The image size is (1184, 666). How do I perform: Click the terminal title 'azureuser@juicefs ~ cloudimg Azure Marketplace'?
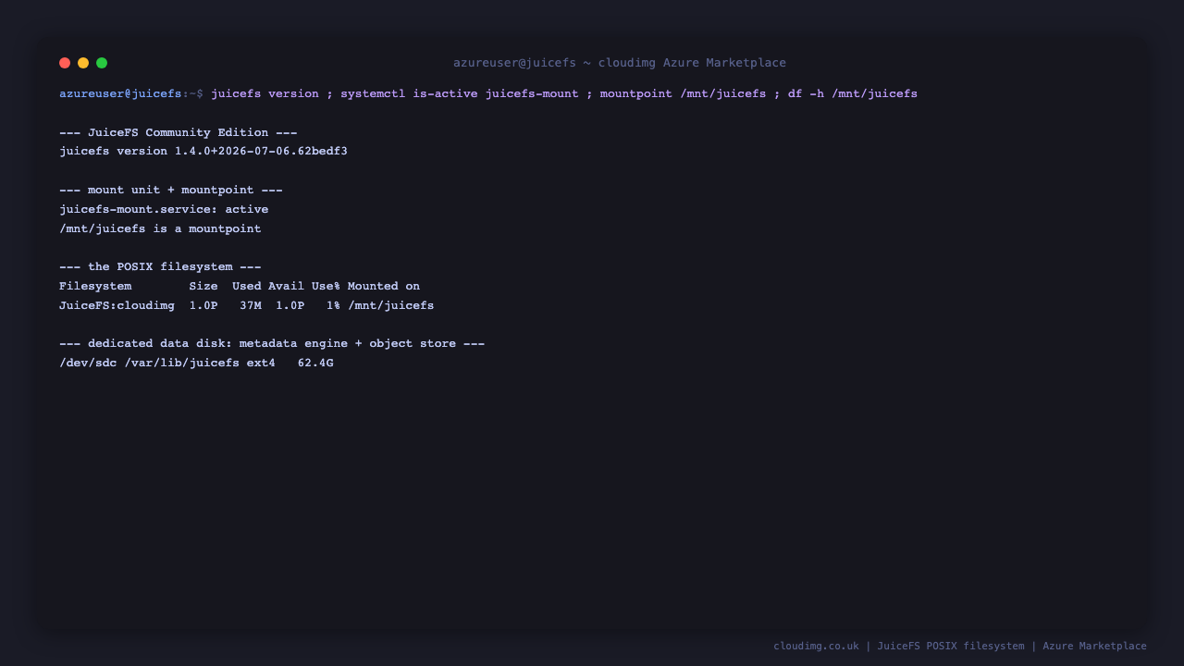click(620, 63)
